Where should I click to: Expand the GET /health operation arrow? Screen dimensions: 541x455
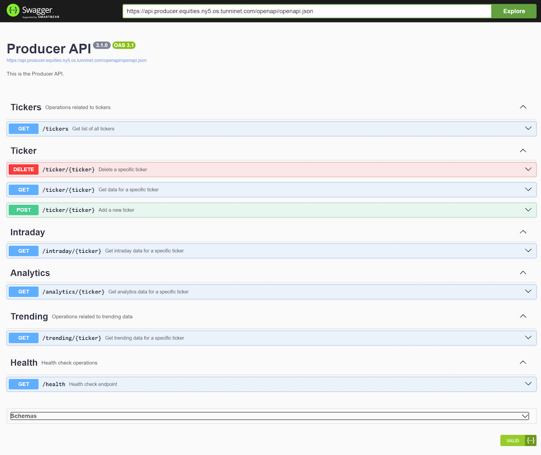[528, 384]
